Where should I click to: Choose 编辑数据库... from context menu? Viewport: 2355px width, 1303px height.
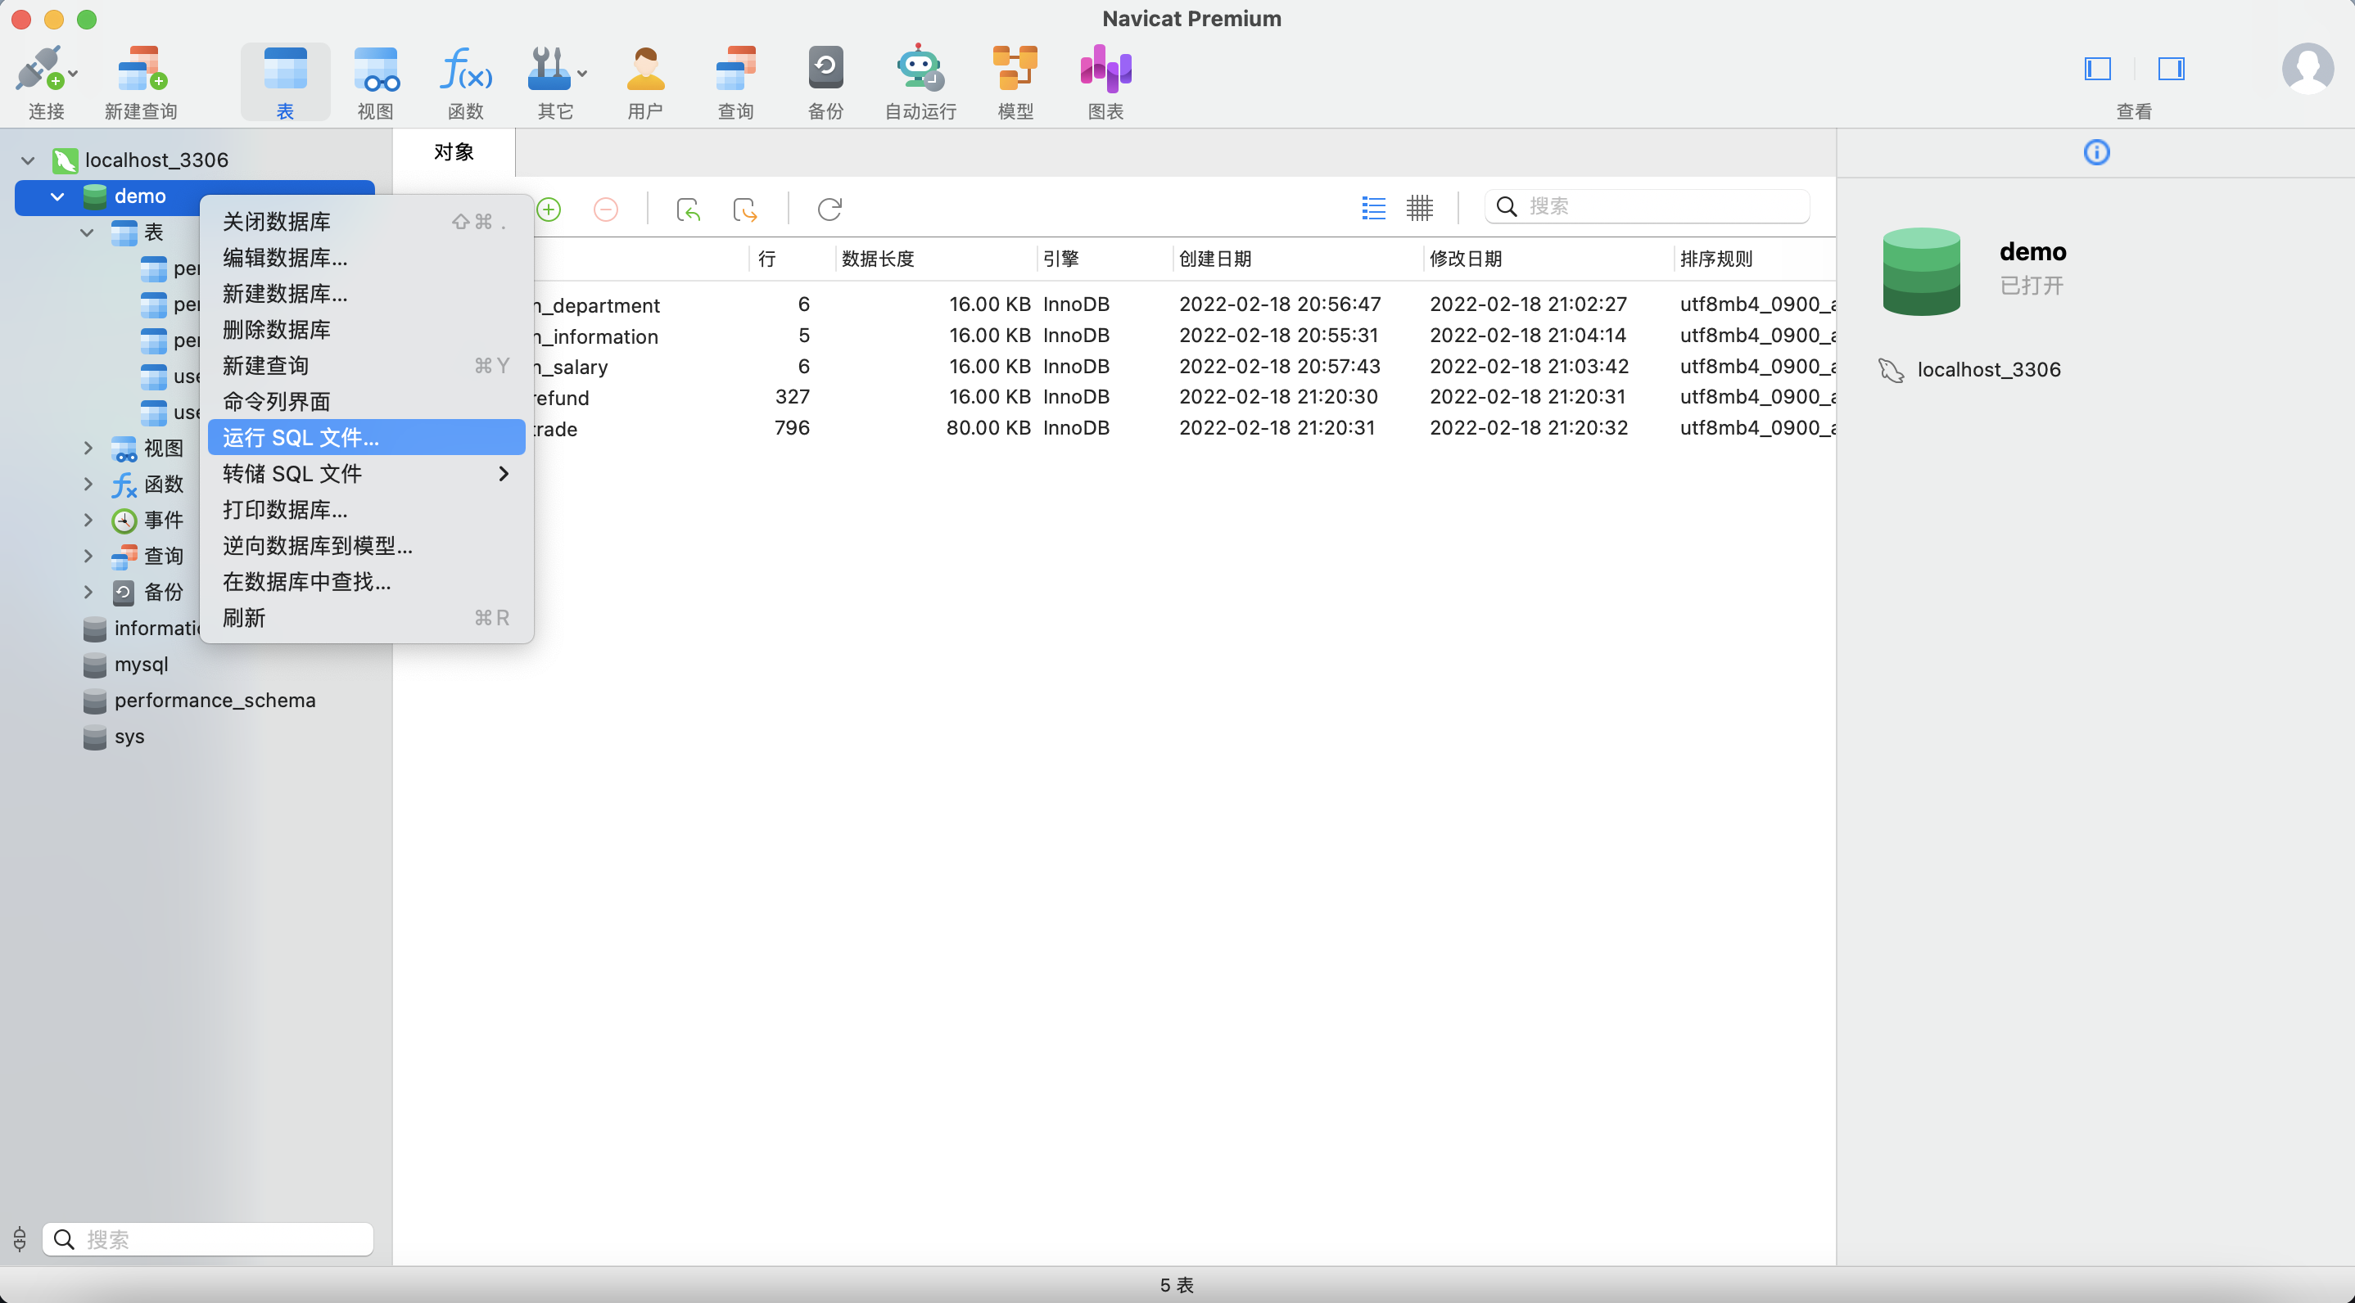click(367, 257)
